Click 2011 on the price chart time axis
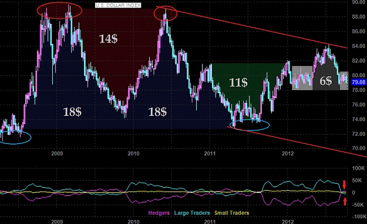Viewport: 367px width, 224px height. coord(210,154)
